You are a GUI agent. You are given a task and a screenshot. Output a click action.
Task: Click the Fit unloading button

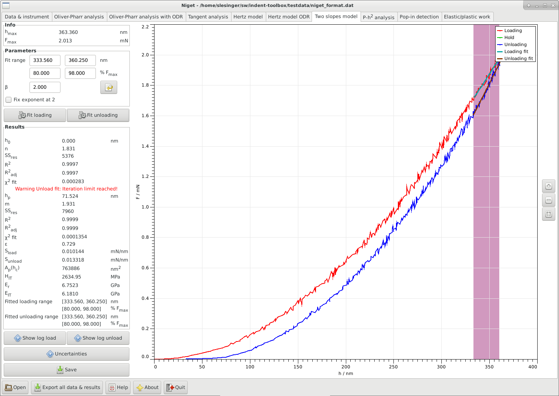[98, 115]
